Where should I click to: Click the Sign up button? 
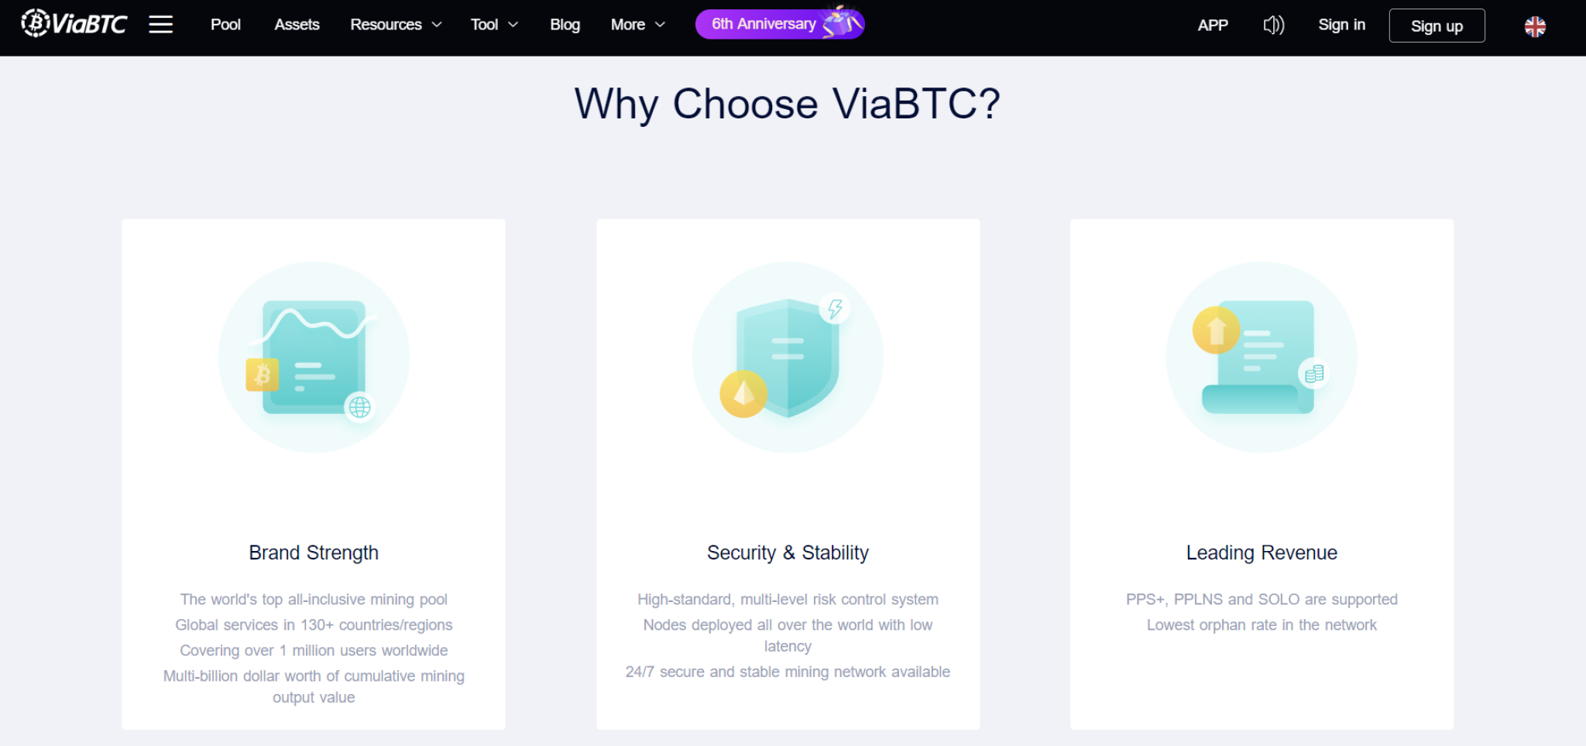(x=1437, y=26)
